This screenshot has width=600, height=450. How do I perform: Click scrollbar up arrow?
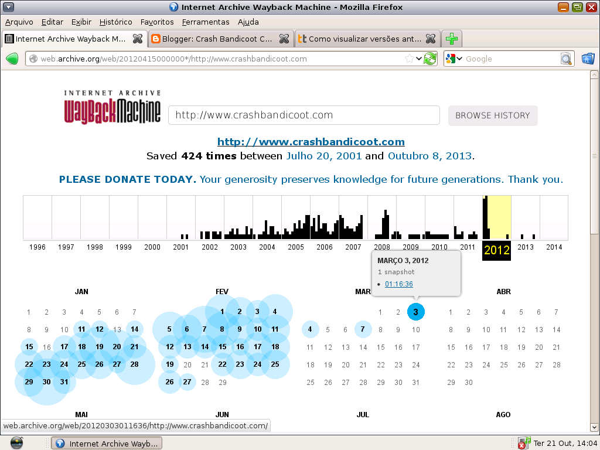click(594, 75)
